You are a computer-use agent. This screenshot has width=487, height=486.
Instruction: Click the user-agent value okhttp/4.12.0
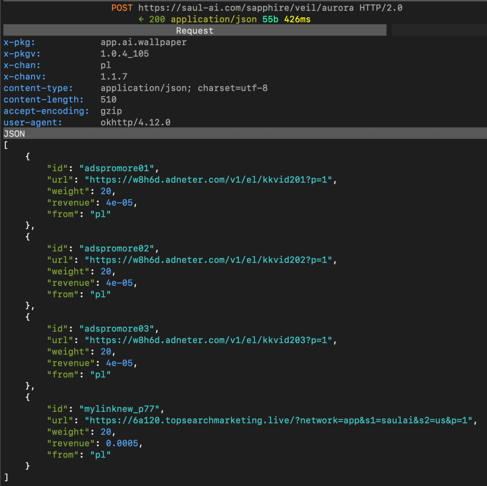pos(135,123)
